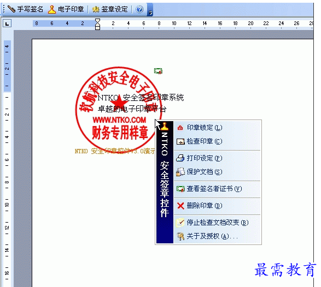321x287 pixels.
Task: Click the keys icon beside 关于及授权
Action: click(x=180, y=236)
